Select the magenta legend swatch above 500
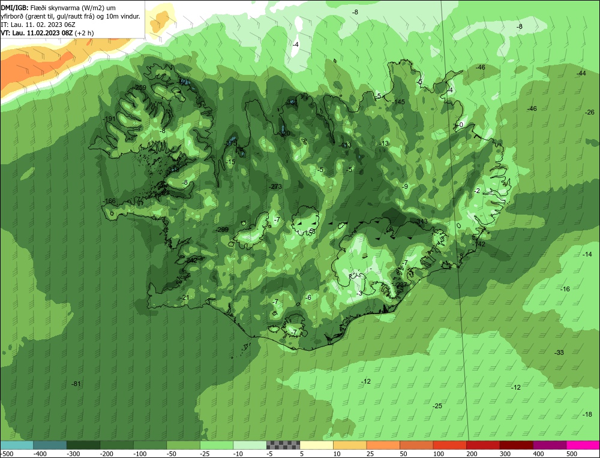600x458 pixels. pos(583,445)
